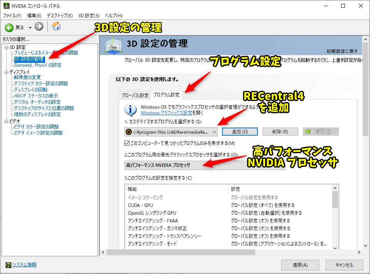Click main panel vertical scroll up arrow
Image resolution: width=370 pixels, height=274 pixels.
(365, 39)
